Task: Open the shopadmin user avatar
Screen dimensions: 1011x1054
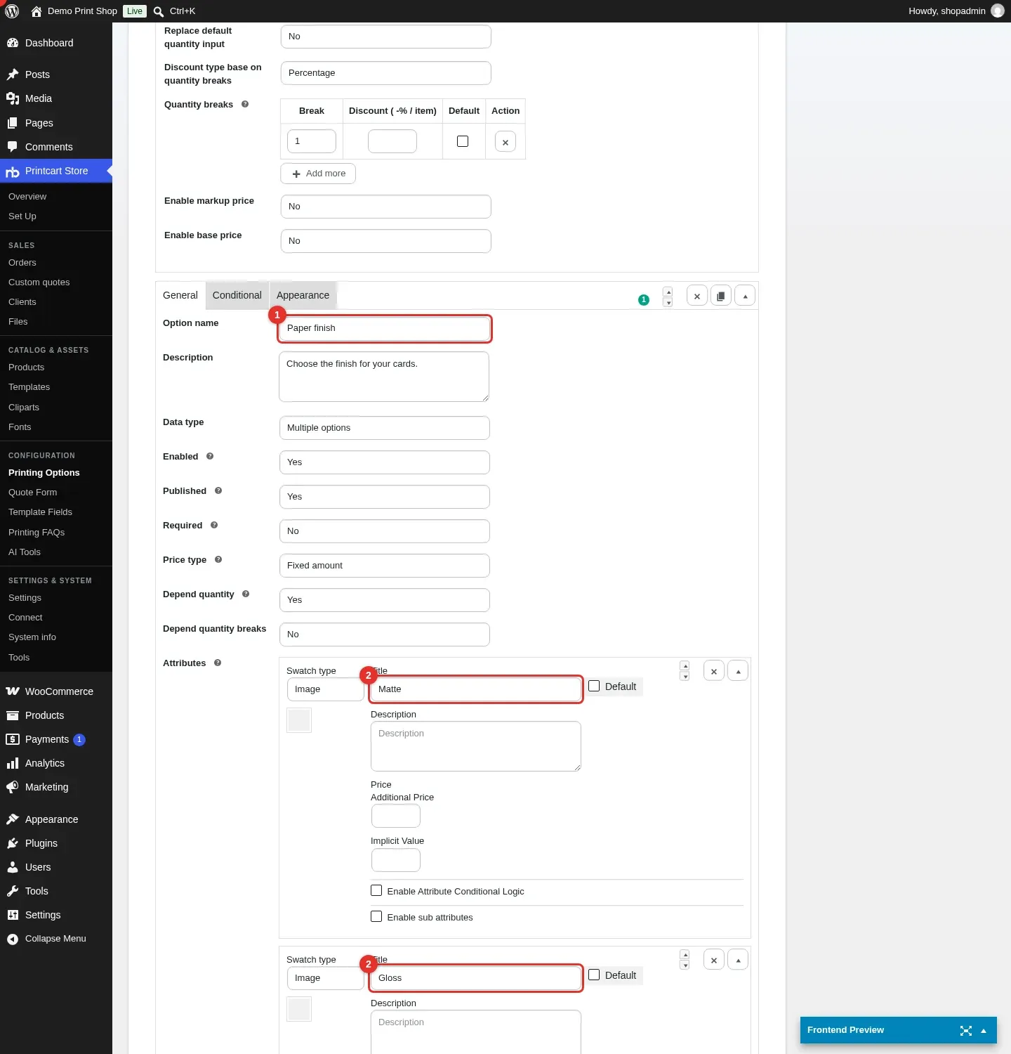Action: click(x=998, y=11)
